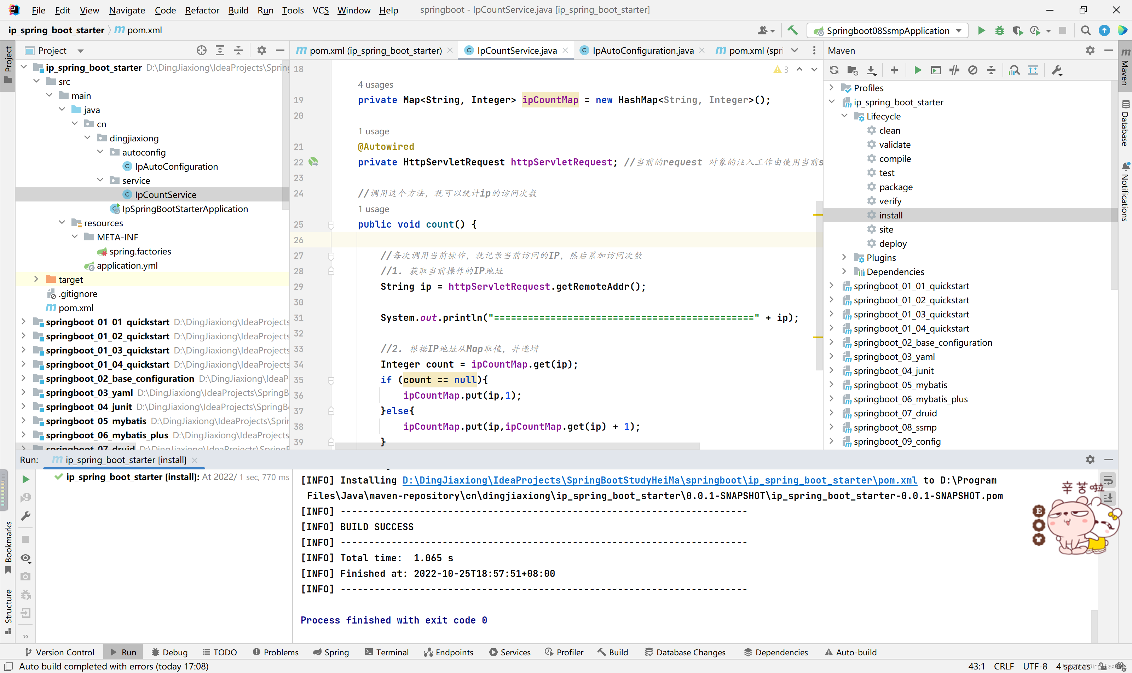Download sources and documentation in Maven panel

point(871,70)
